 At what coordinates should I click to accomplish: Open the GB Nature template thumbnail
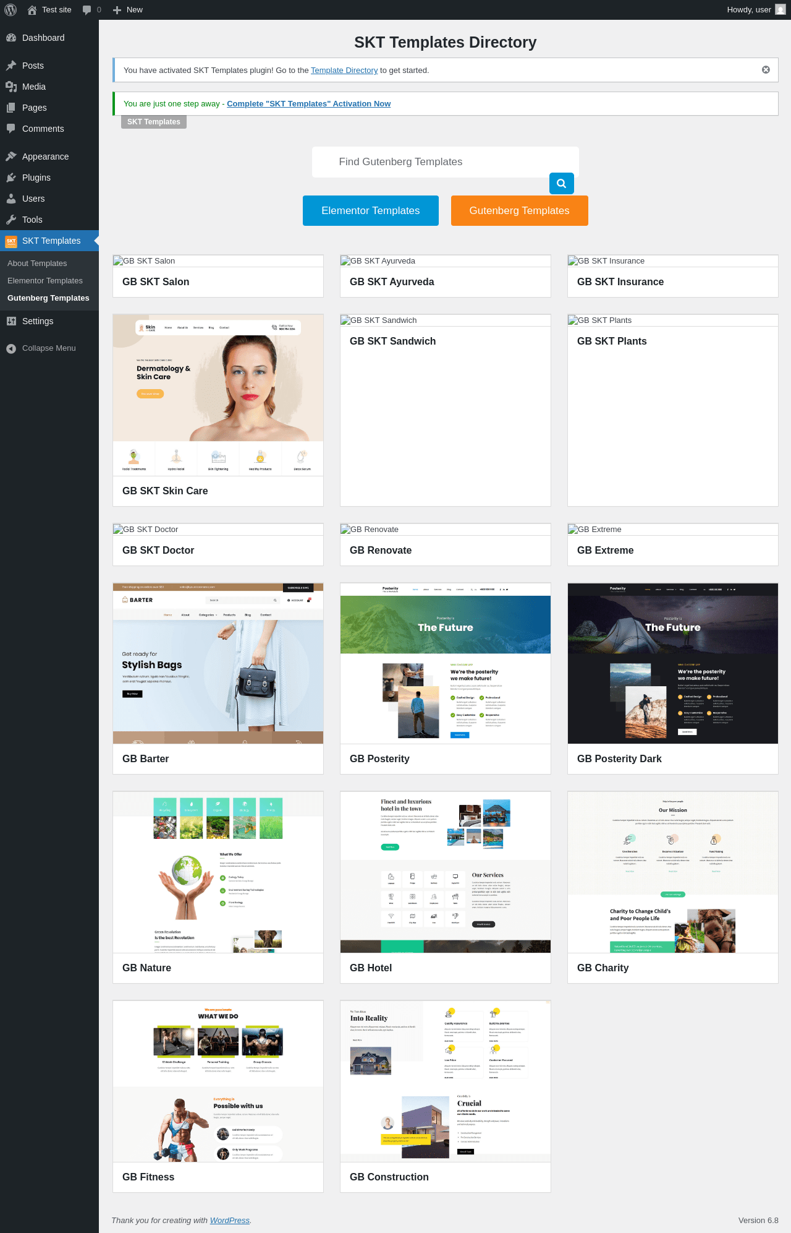(218, 872)
